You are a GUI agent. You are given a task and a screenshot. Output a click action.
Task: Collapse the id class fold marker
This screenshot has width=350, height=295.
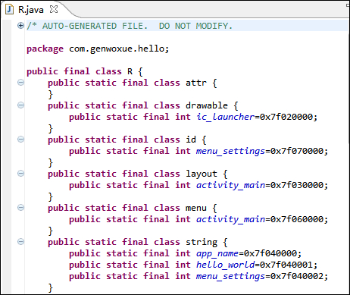[20, 139]
